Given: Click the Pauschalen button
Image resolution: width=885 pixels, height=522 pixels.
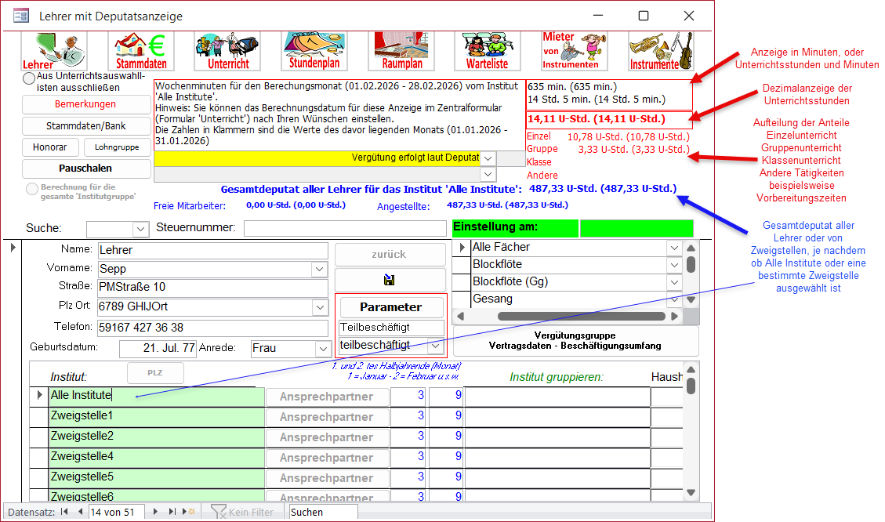Looking at the screenshot, I should tap(85, 169).
